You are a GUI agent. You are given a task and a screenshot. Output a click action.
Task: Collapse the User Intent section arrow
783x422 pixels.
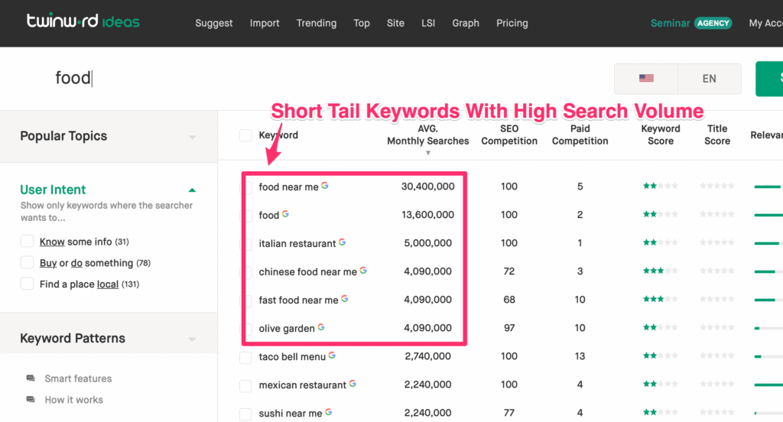(192, 190)
